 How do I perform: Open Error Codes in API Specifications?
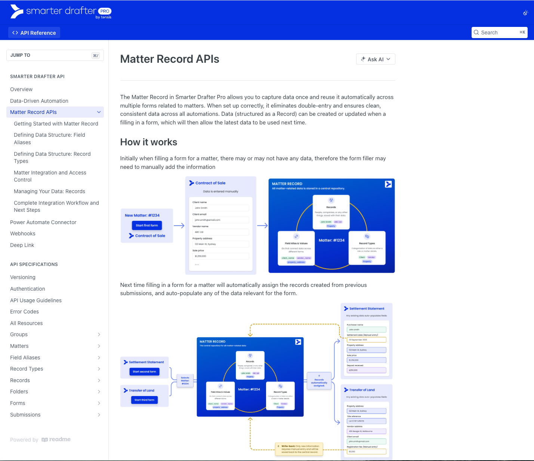click(24, 312)
